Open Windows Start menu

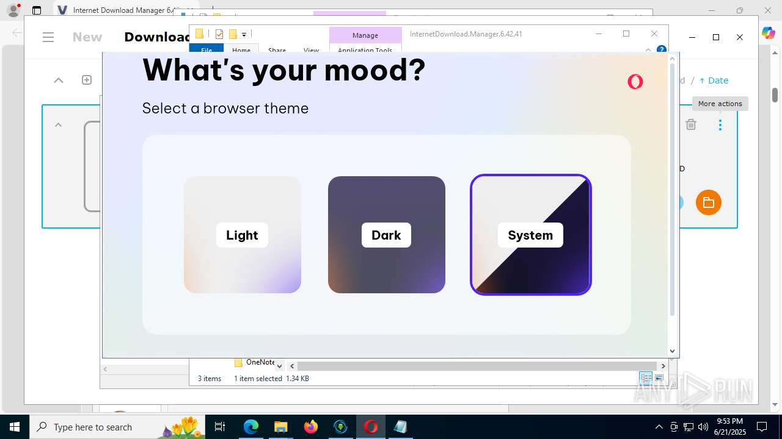[x=15, y=427]
